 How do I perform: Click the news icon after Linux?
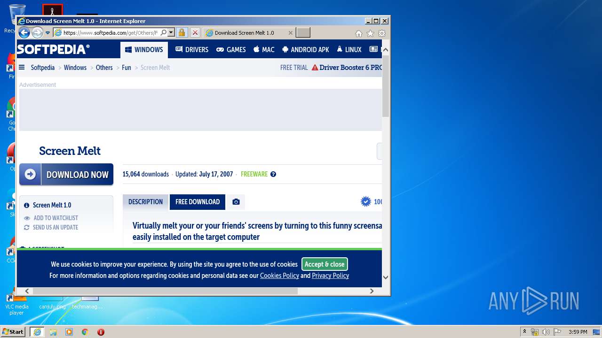click(x=373, y=49)
